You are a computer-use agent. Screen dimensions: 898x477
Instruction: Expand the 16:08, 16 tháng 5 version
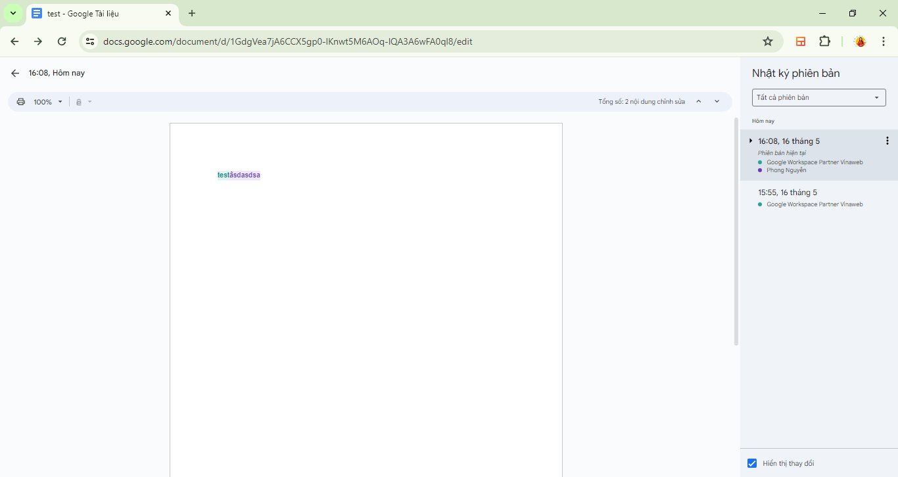(x=751, y=141)
